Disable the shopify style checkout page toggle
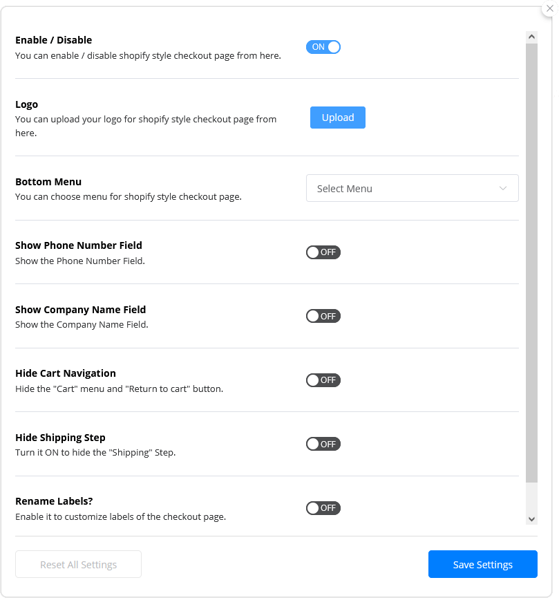 [x=323, y=47]
